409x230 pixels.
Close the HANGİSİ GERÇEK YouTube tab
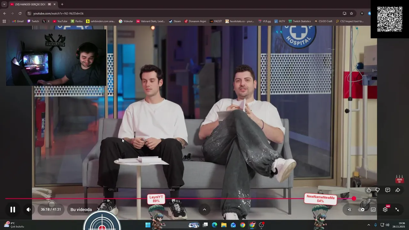click(54, 4)
